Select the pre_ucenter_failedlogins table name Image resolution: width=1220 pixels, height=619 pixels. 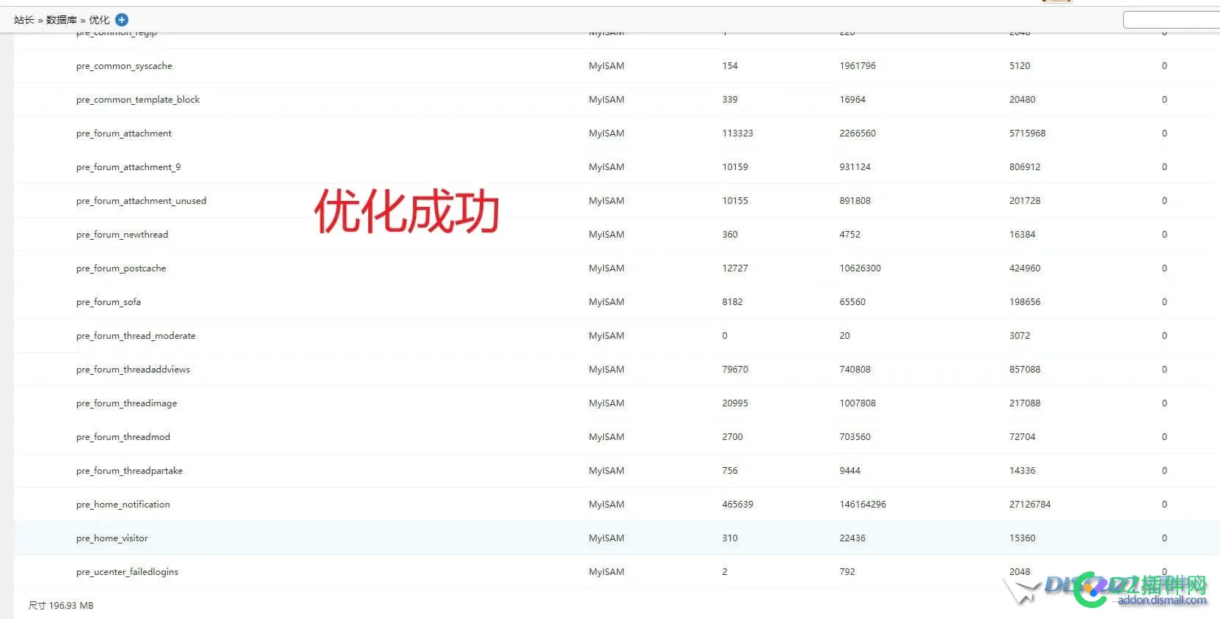(127, 572)
